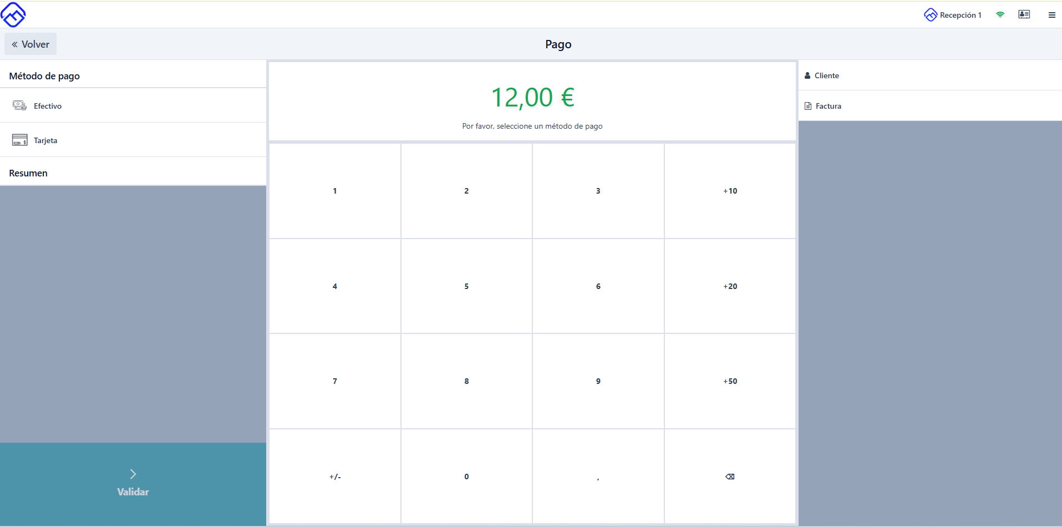Image resolution: width=1062 pixels, height=527 pixels.
Task: Click the Validar chevron arrow
Action: [x=133, y=474]
